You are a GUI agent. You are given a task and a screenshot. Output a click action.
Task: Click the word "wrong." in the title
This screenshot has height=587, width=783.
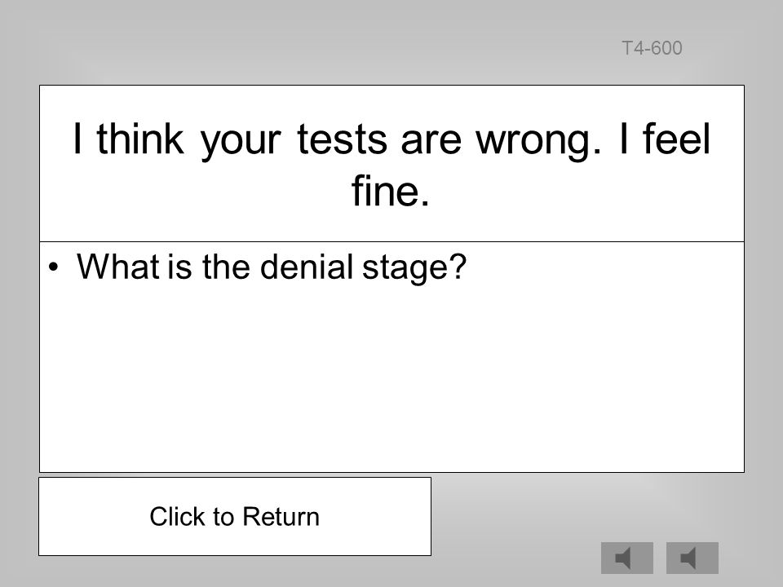[538, 139]
